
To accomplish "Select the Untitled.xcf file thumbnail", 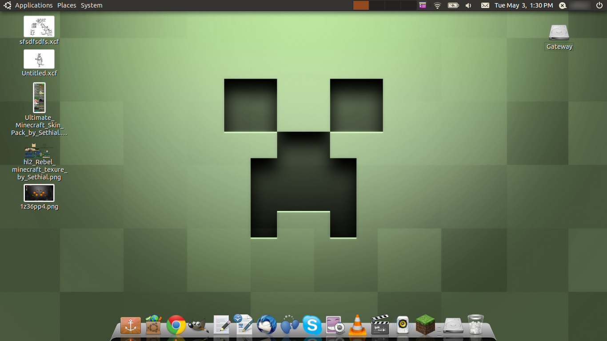I will pyautogui.click(x=39, y=59).
